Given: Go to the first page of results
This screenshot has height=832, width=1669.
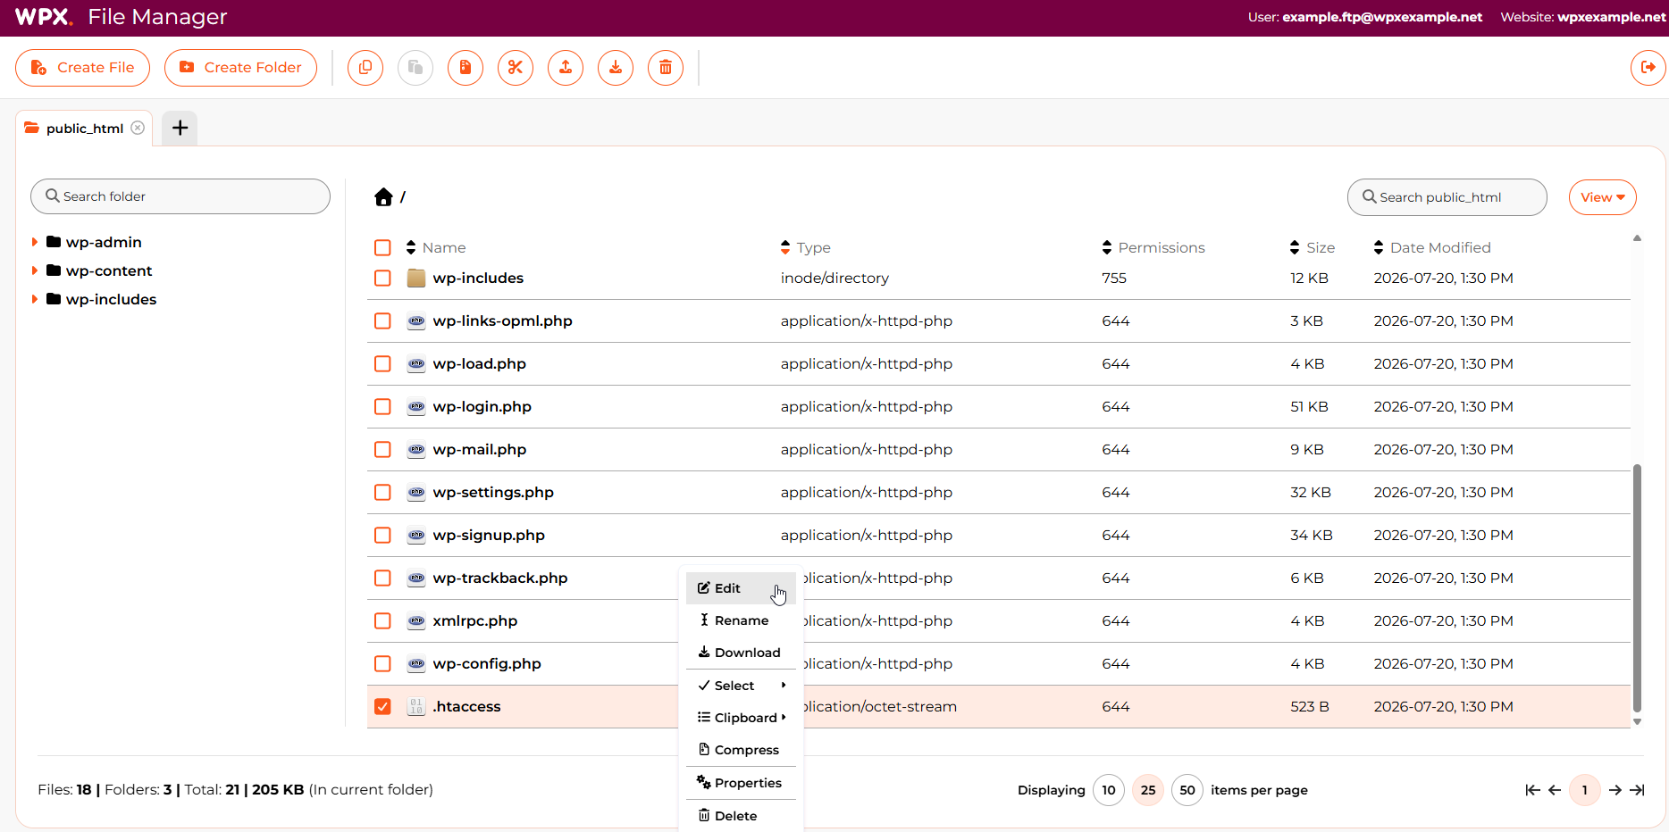Looking at the screenshot, I should pyautogui.click(x=1532, y=790).
